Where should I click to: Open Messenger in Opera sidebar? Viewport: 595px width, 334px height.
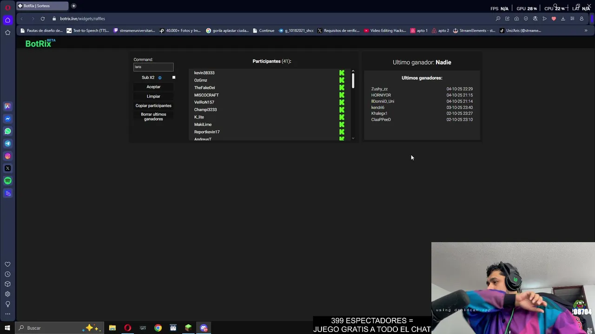coord(7,119)
